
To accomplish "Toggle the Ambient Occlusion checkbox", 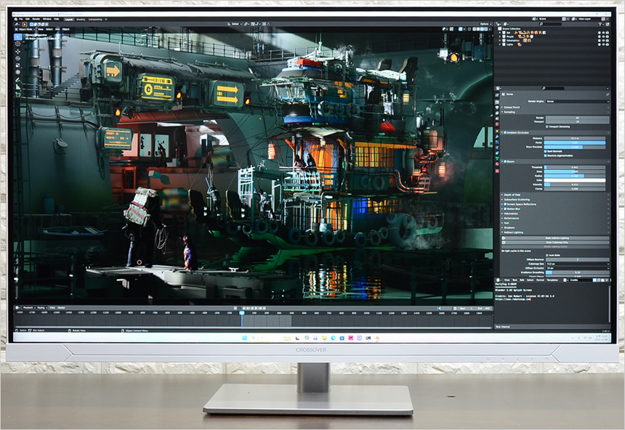I will pyautogui.click(x=505, y=132).
